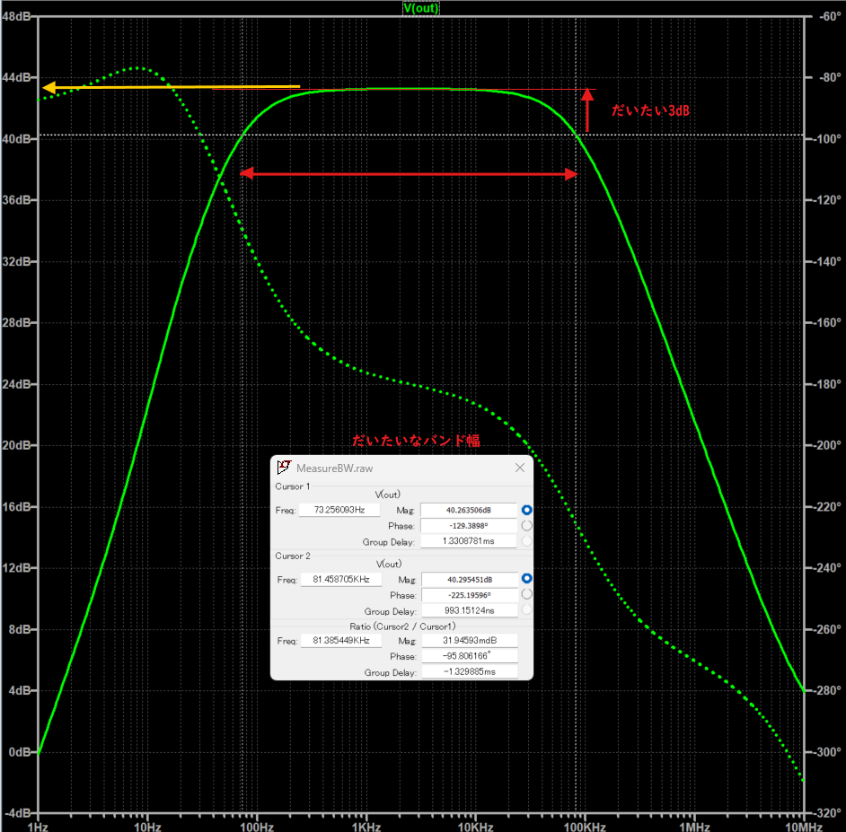Image resolution: width=846 pixels, height=832 pixels.
Task: Click the 10Hz frequency axis label
Action: pos(147,827)
